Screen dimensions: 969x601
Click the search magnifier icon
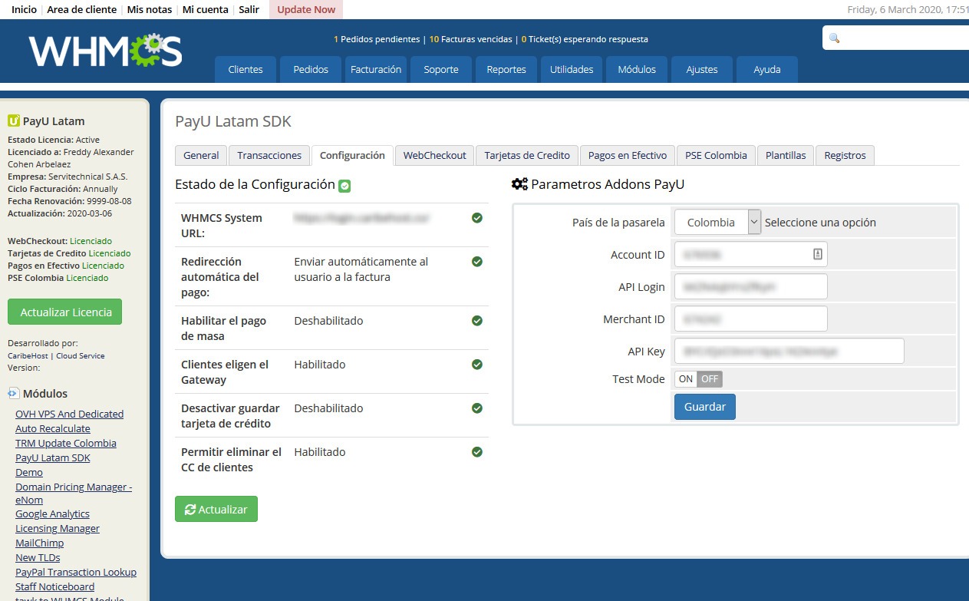tap(835, 38)
